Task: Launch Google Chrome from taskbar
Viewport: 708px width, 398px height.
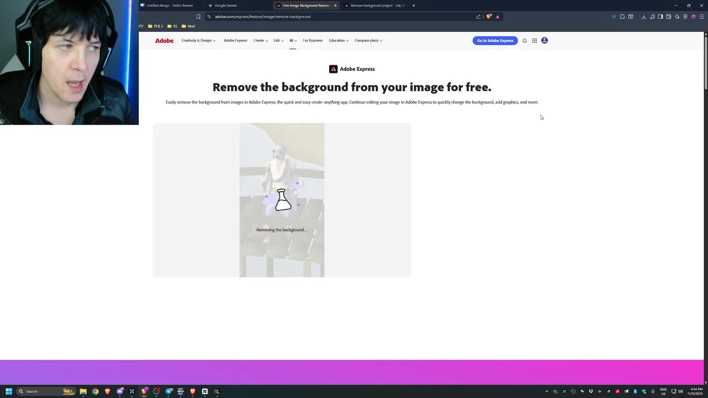Action: click(95, 391)
